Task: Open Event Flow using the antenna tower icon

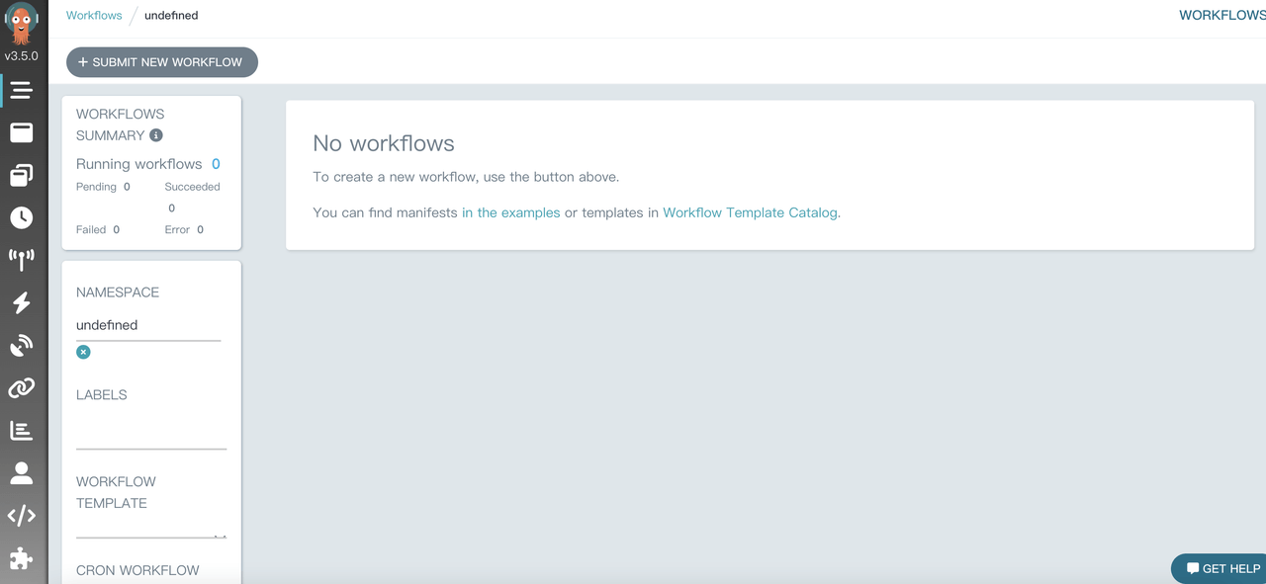Action: [x=22, y=260]
